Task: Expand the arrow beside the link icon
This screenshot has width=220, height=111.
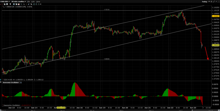Action: click(x=216, y=1)
